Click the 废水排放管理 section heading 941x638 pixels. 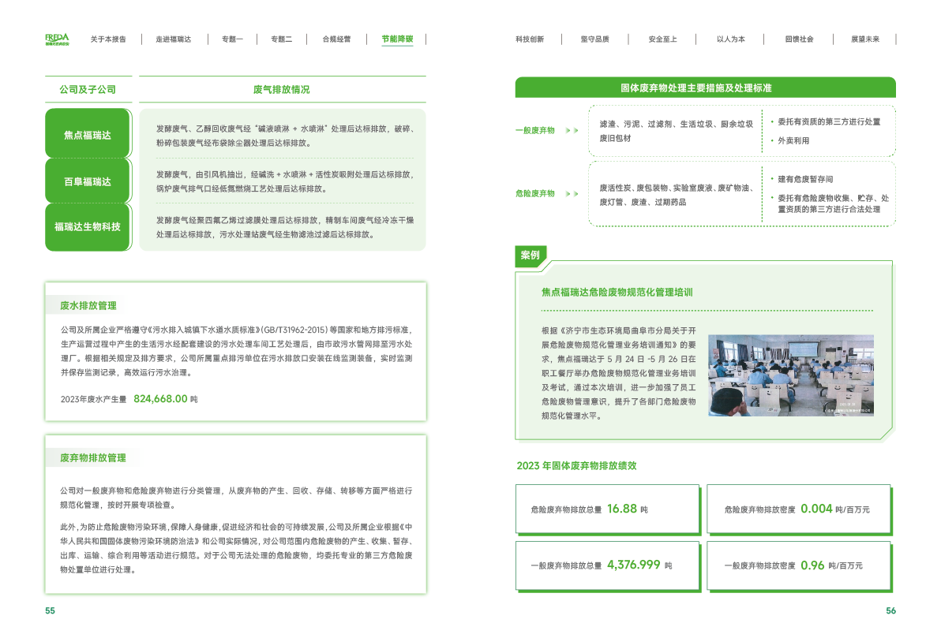(x=88, y=305)
